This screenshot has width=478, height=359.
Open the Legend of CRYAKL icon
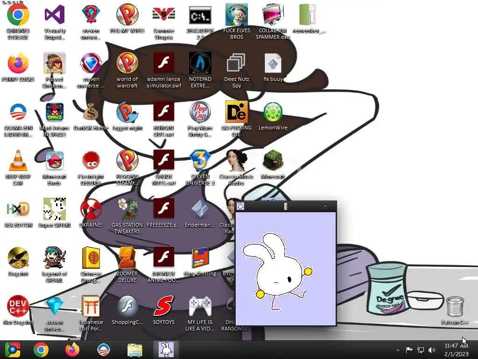(x=54, y=258)
